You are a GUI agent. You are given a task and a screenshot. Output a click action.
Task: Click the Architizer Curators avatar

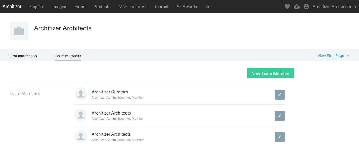tap(81, 94)
